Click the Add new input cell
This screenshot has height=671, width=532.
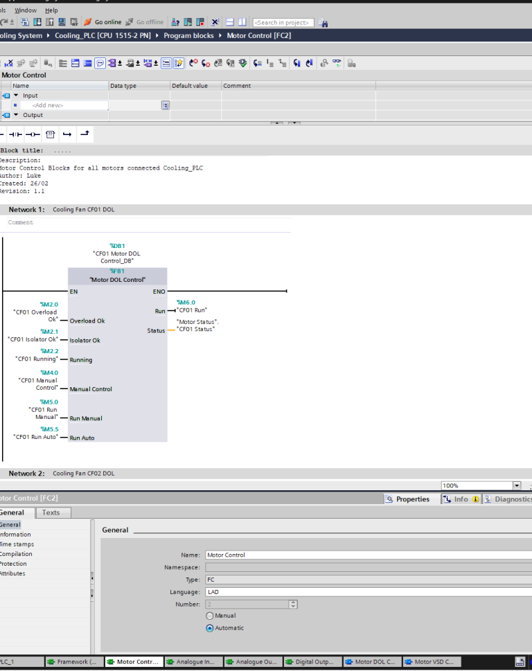[64, 105]
